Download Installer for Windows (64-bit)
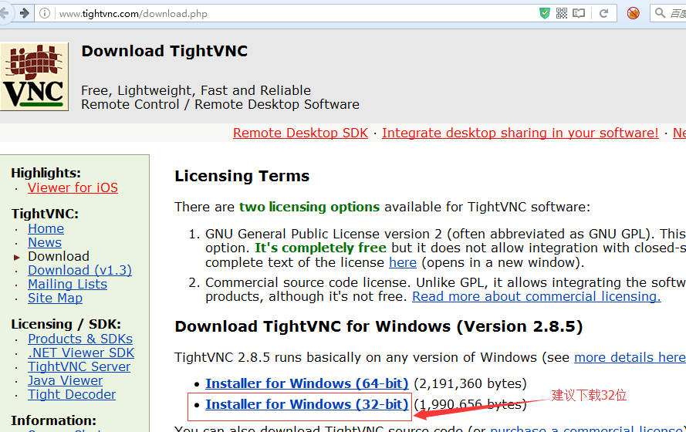686x432 pixels. (x=306, y=383)
